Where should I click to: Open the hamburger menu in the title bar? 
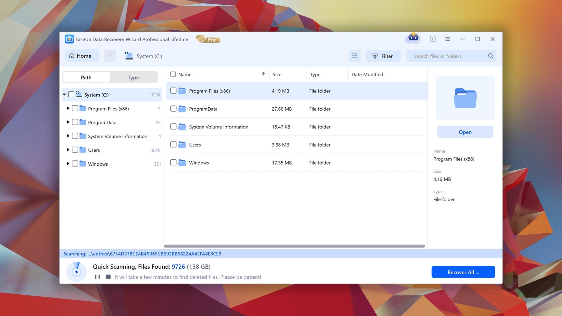(x=448, y=39)
